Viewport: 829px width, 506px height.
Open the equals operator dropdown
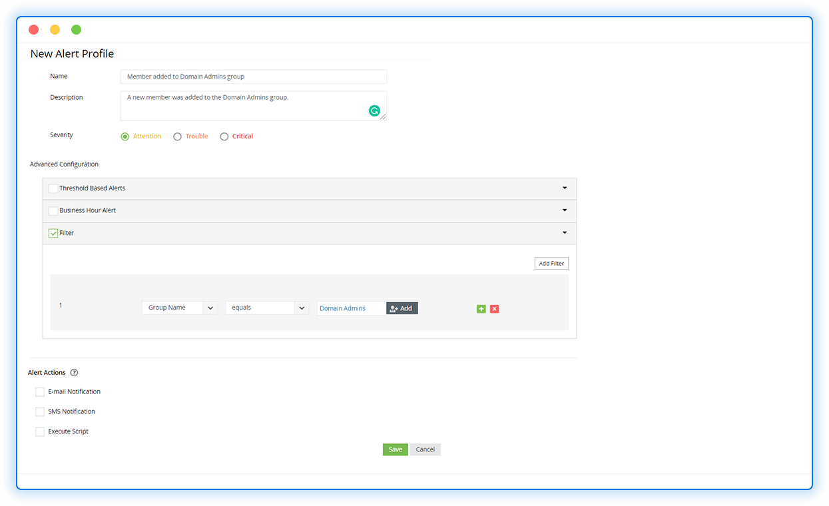tap(302, 307)
